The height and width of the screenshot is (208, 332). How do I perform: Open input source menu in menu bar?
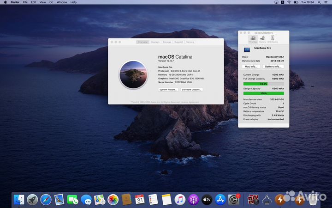[x=283, y=2]
